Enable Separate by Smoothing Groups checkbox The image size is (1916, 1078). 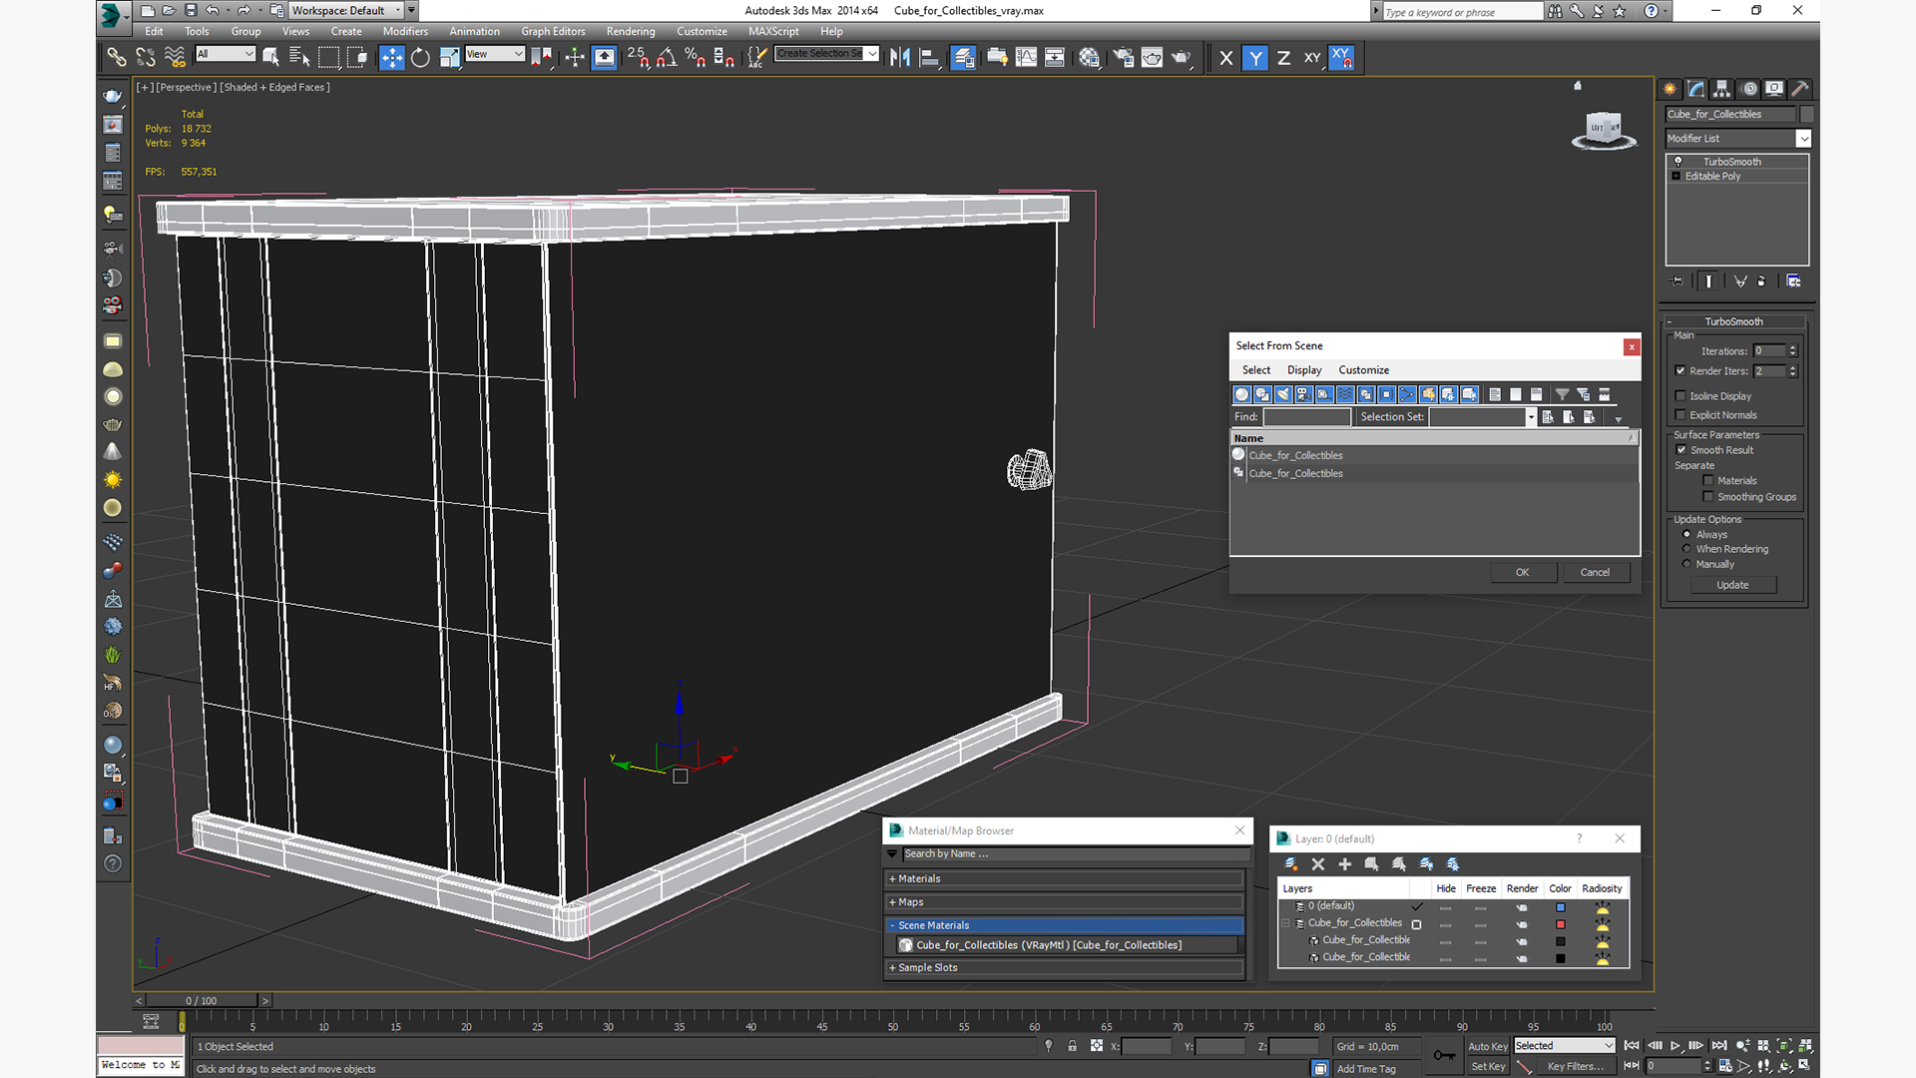pyautogui.click(x=1708, y=497)
